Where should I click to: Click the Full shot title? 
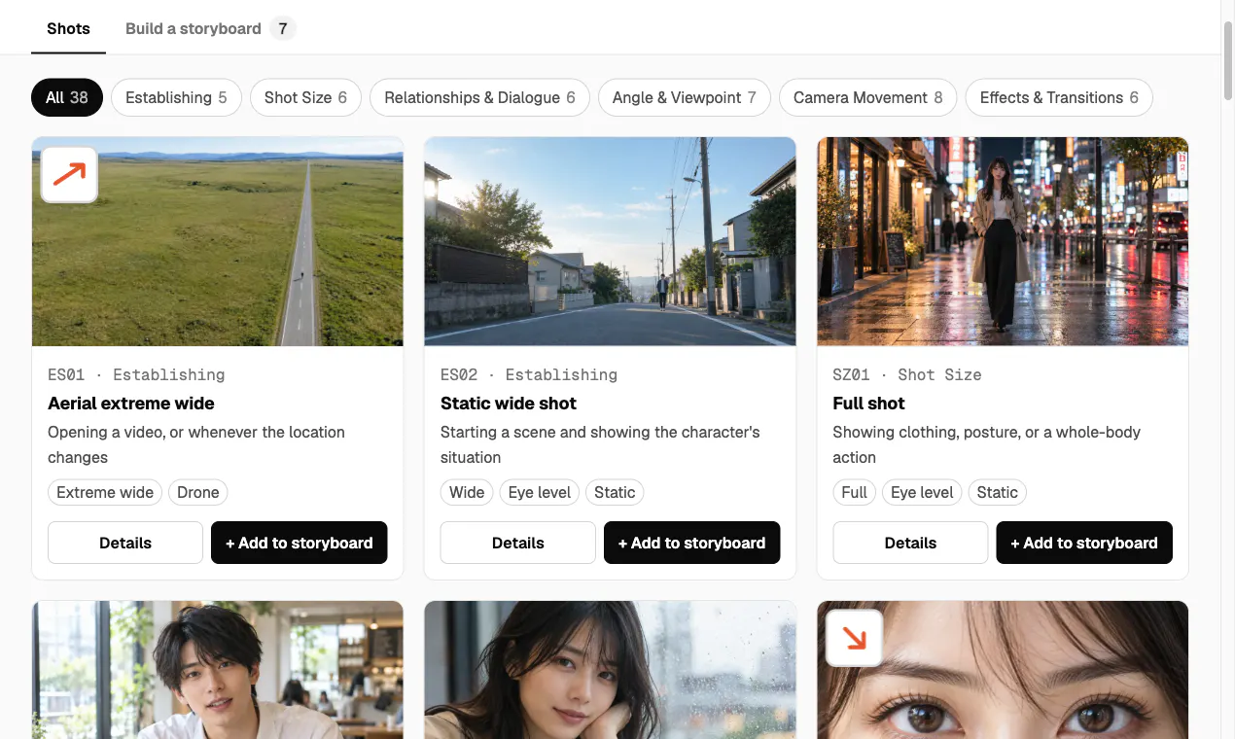coord(869,404)
